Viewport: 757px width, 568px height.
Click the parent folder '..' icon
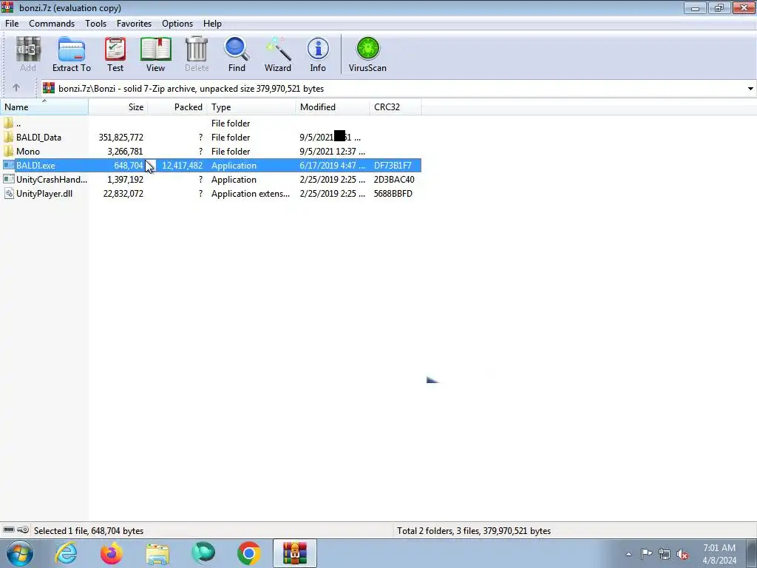coord(8,124)
